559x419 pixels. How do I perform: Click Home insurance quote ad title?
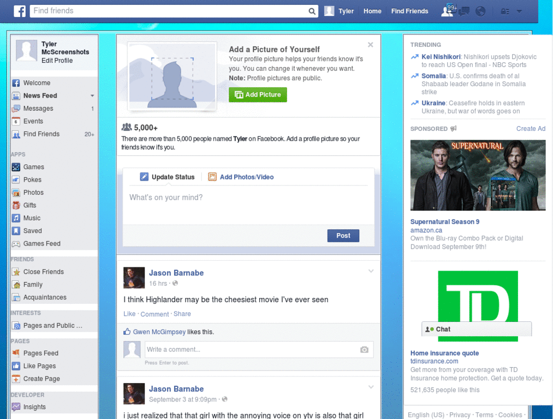pos(444,354)
